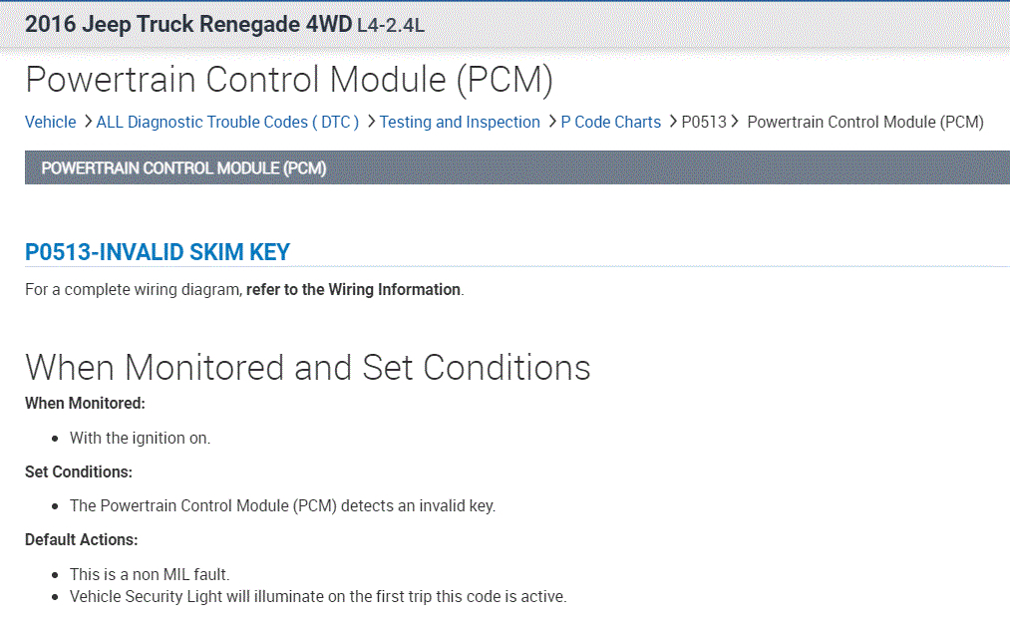This screenshot has height=623, width=1010.
Task: Click the When Monitored and Set Conditions heading
Action: (x=307, y=367)
